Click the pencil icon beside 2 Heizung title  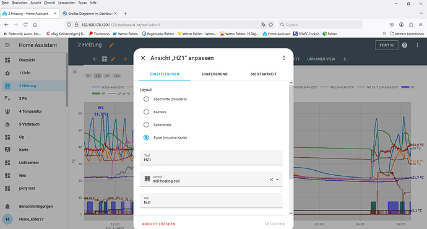[111, 45]
